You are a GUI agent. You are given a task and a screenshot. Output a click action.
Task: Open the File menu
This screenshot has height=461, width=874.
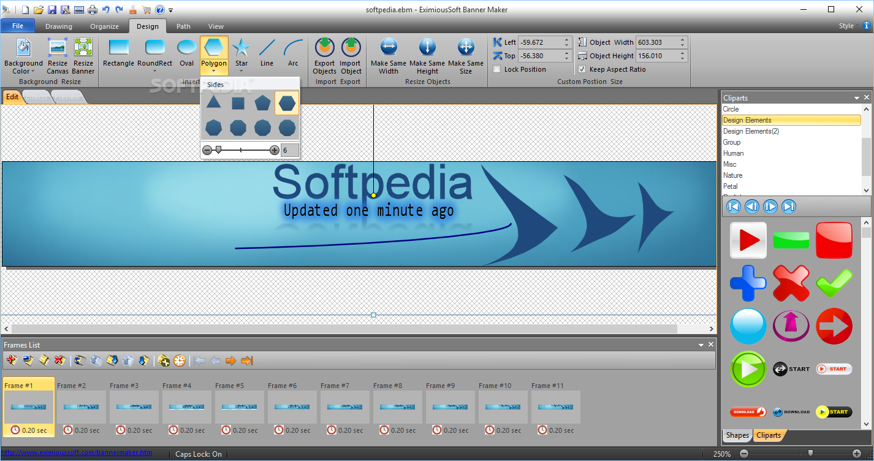(x=18, y=26)
